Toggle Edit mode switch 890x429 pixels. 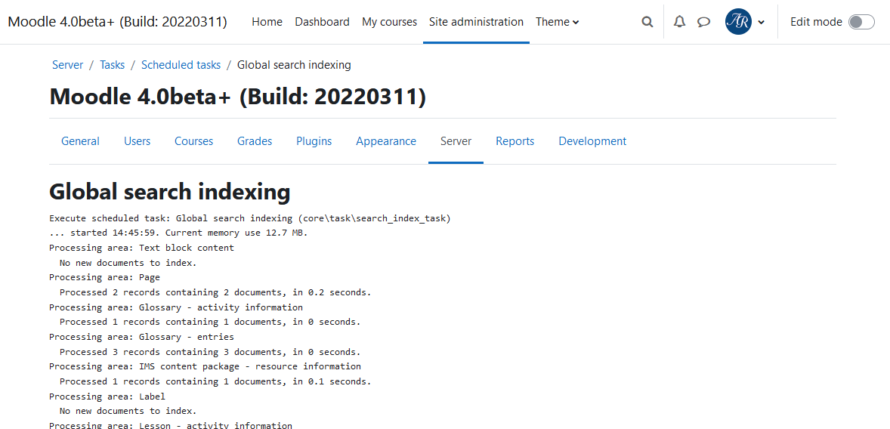(861, 22)
